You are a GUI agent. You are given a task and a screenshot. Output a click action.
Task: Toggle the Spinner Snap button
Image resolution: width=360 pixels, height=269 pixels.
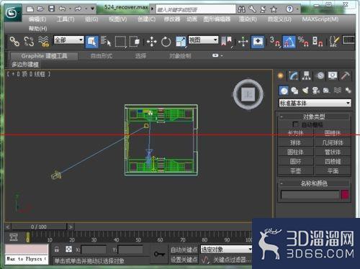[x=318, y=42]
